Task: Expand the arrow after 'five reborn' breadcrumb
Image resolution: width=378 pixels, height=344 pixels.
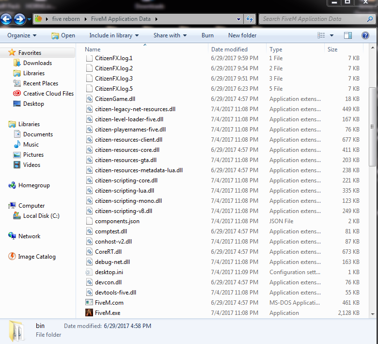Action: pos(86,19)
